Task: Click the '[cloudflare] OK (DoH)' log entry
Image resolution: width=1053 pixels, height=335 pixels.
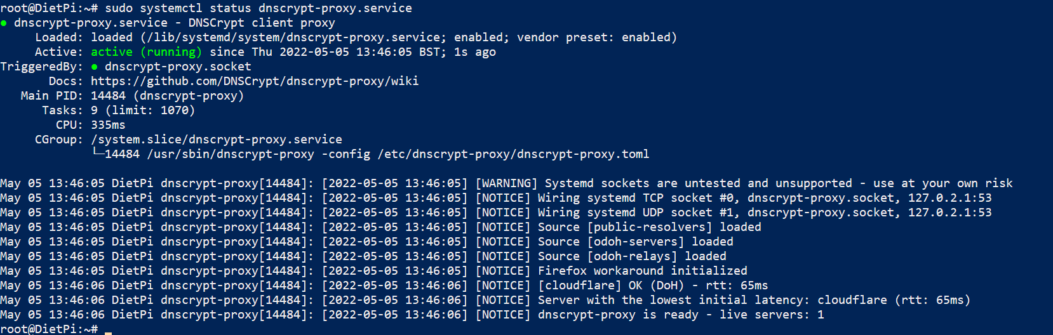Action: pos(611,286)
